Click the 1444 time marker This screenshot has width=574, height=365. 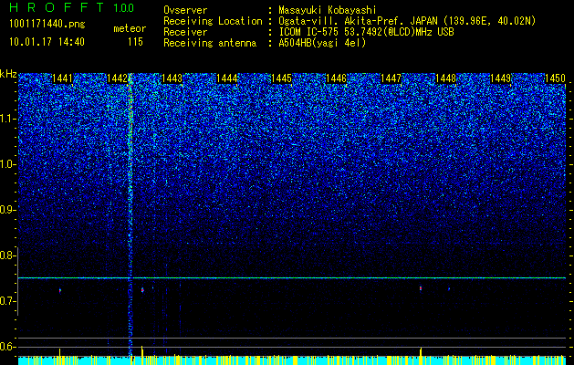[x=227, y=78]
